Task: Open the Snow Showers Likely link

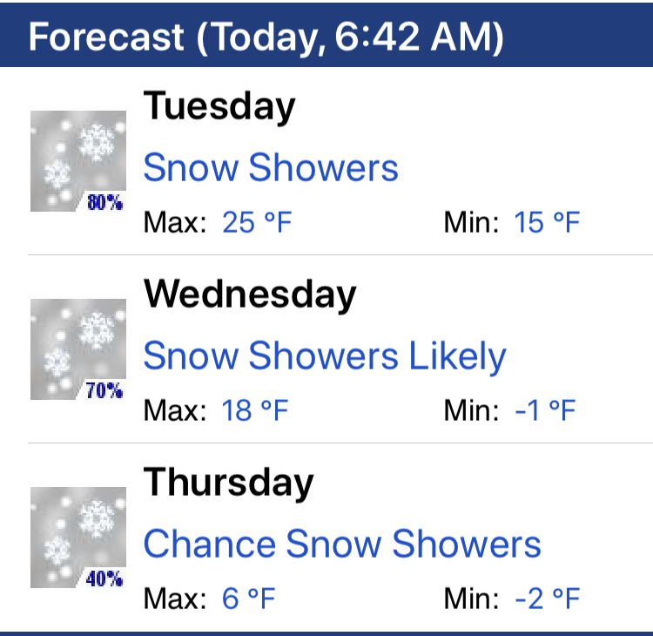Action: pos(325,356)
